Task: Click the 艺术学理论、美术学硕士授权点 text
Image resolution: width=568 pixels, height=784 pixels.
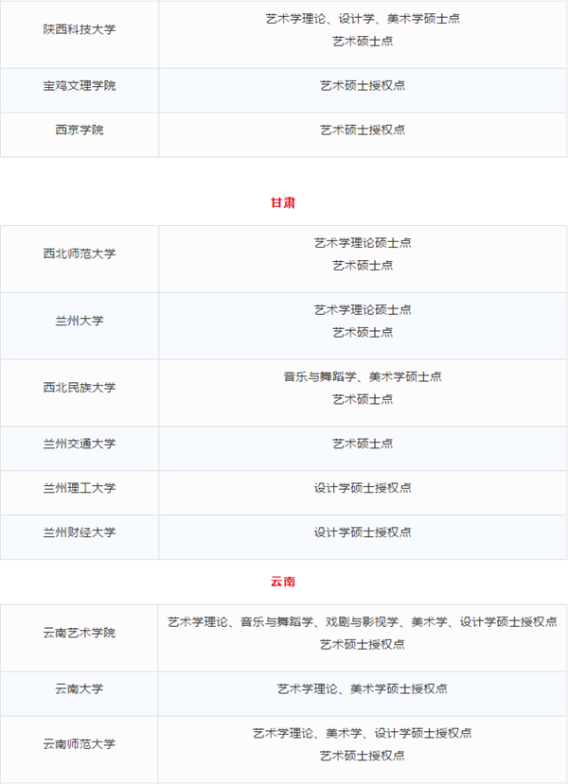Action: point(363,689)
